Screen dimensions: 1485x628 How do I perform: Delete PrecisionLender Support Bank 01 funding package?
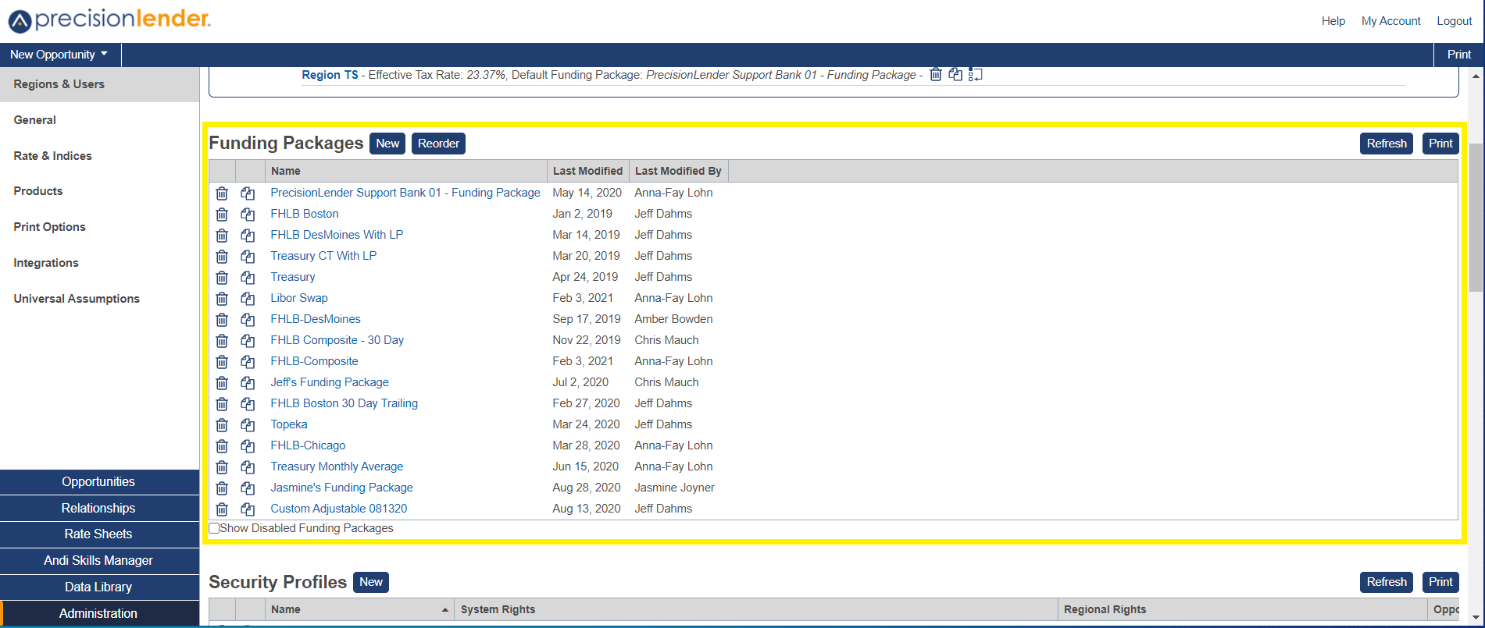click(222, 193)
